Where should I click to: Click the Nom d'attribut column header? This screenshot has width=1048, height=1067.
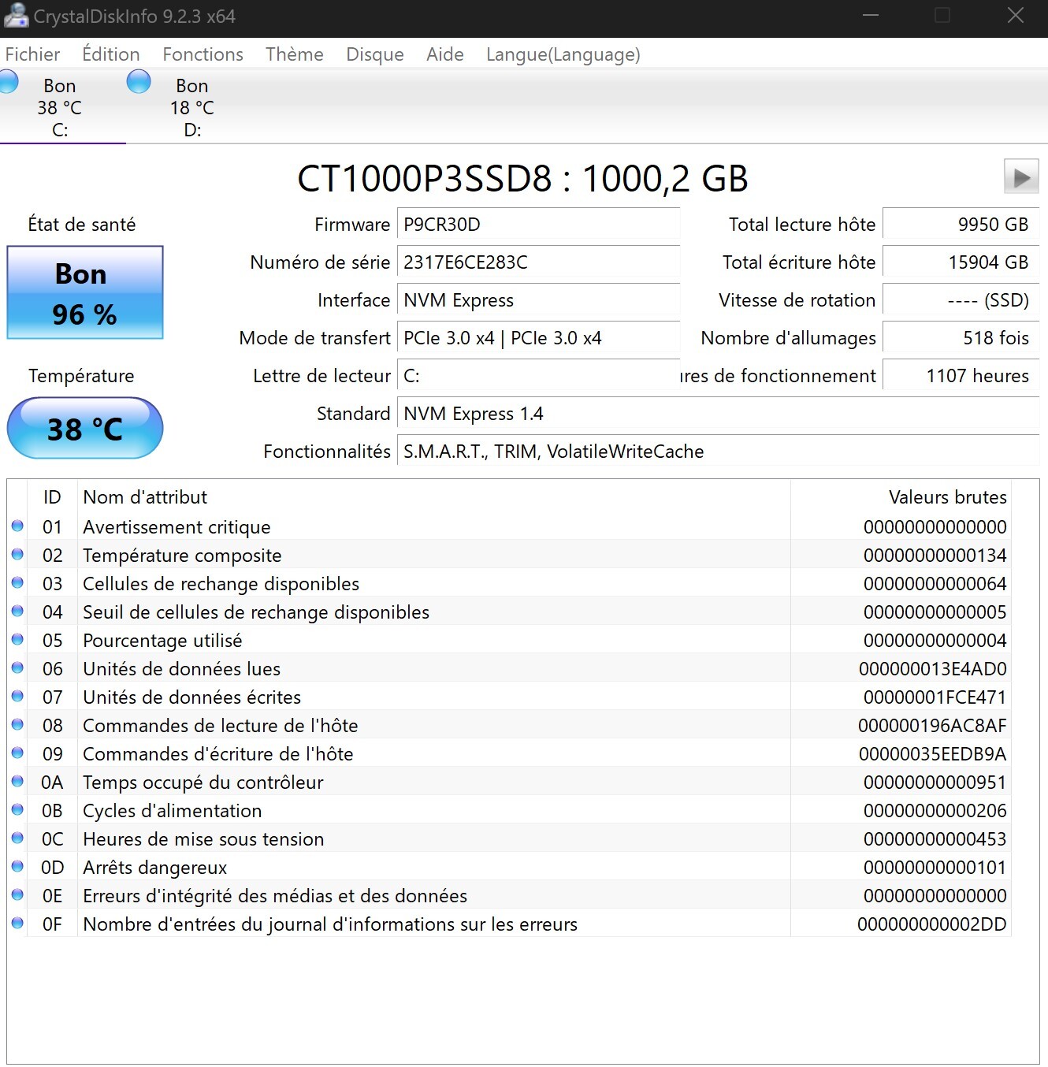(433, 497)
